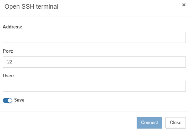Start the SSH session via Connect
Image resolution: width=189 pixels, height=131 pixels.
149,123
